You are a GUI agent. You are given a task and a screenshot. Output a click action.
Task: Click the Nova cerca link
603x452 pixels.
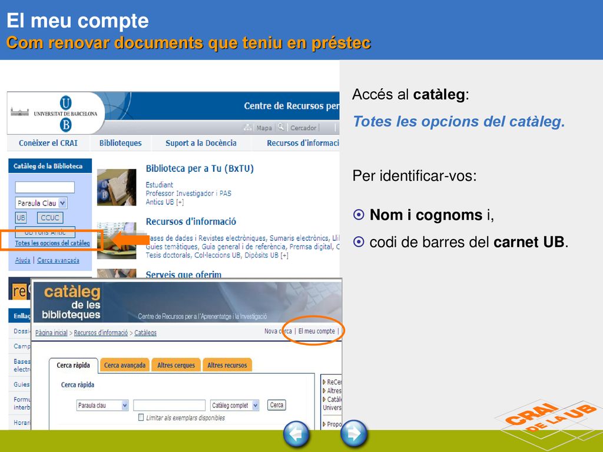point(278,331)
